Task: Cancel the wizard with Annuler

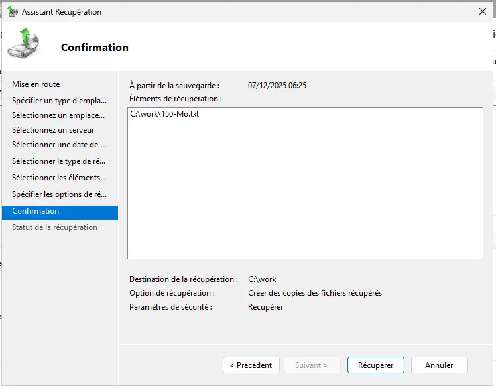Action: pos(439,365)
